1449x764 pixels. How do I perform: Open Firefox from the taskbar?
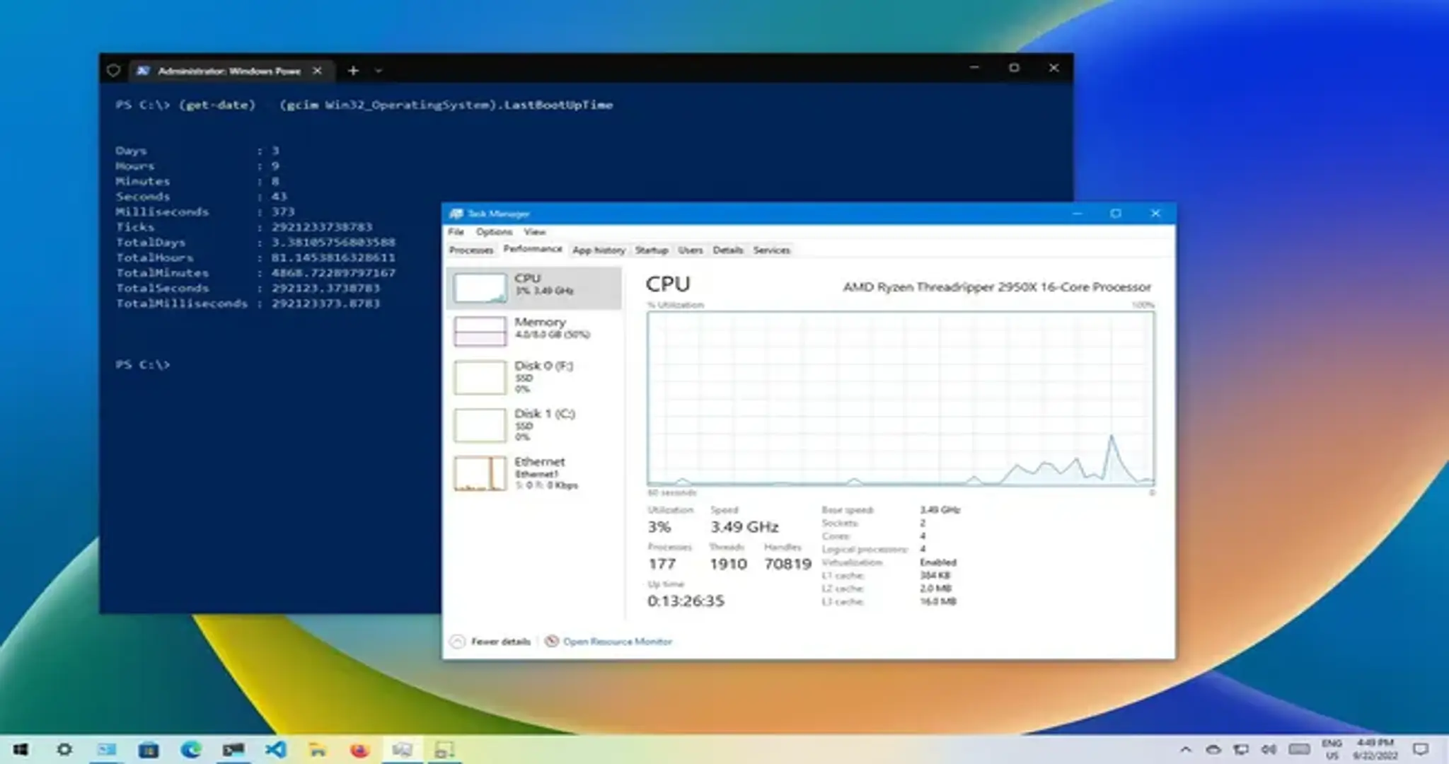[x=360, y=751]
